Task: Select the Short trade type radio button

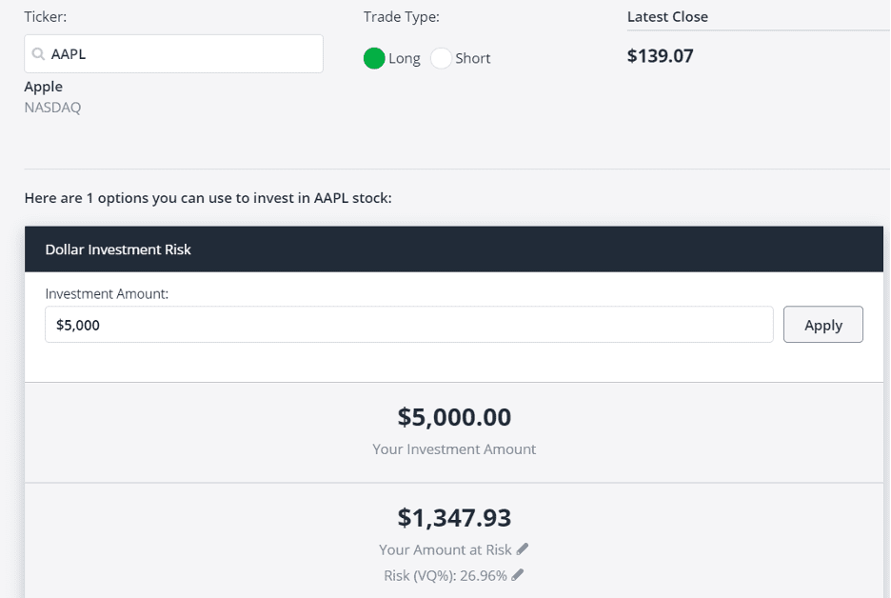Action: 441,58
